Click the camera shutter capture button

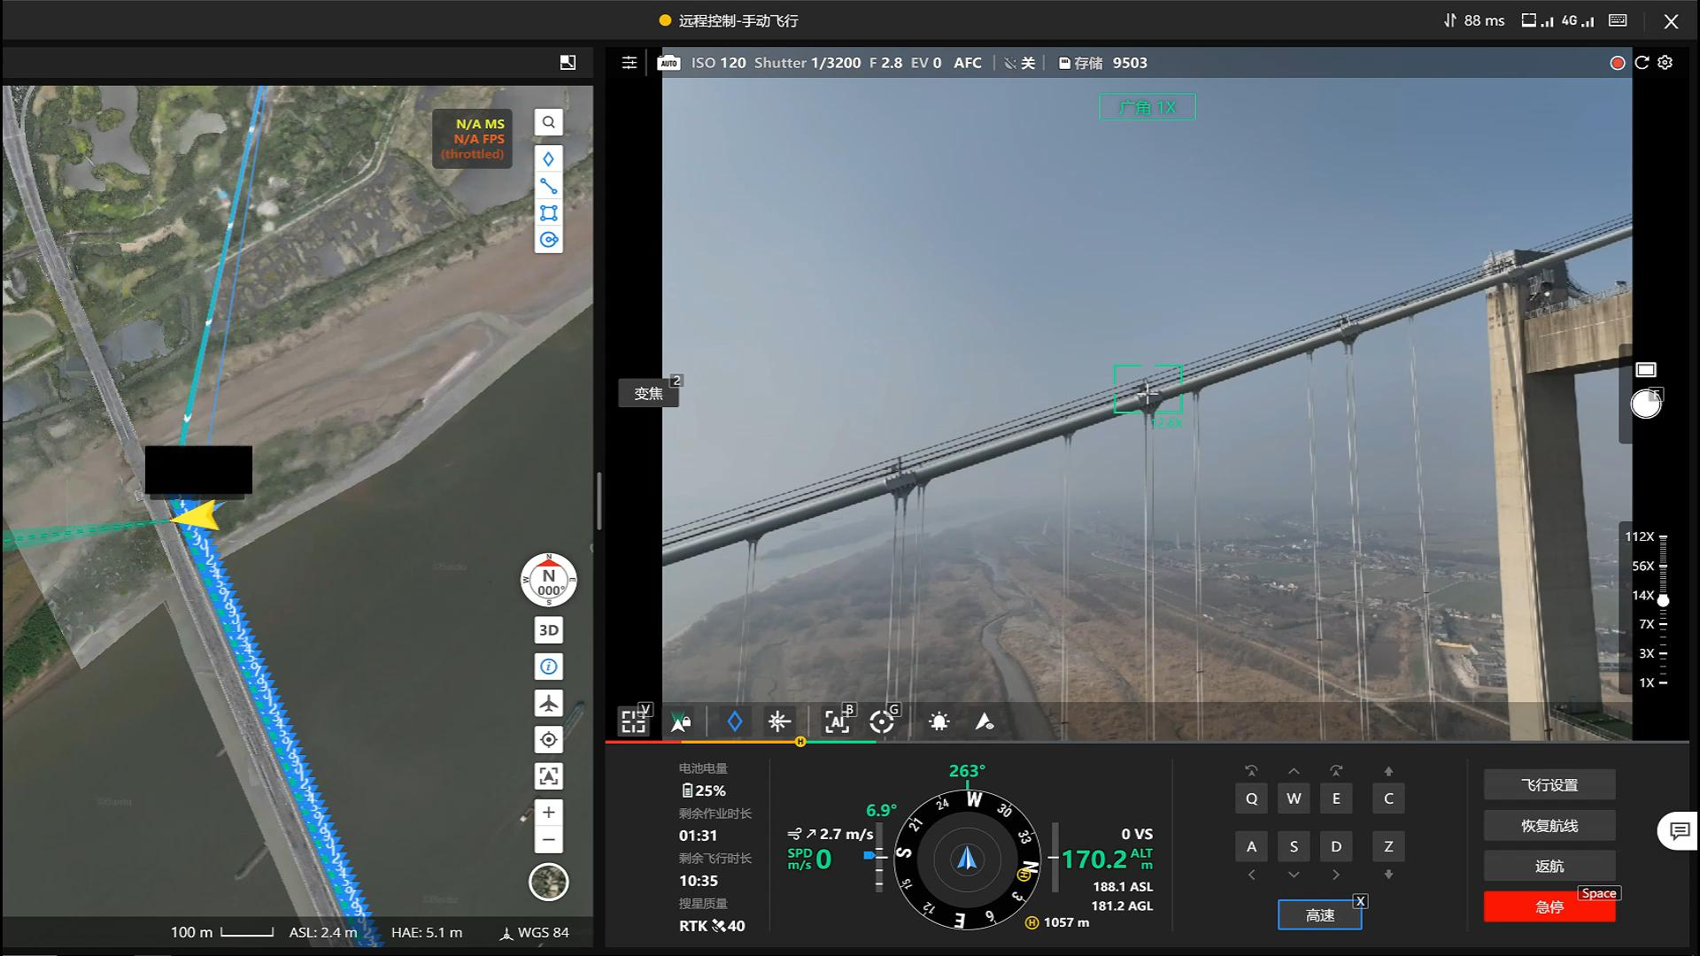pos(1646,404)
